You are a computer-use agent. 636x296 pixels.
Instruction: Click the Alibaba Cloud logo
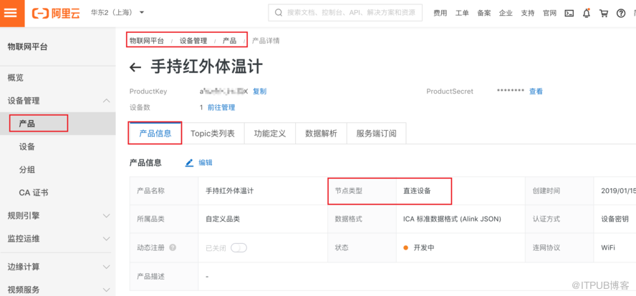click(x=56, y=13)
